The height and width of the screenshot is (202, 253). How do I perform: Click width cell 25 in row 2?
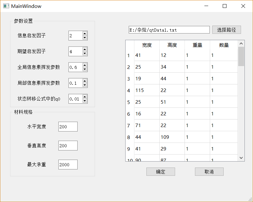click(x=147, y=67)
